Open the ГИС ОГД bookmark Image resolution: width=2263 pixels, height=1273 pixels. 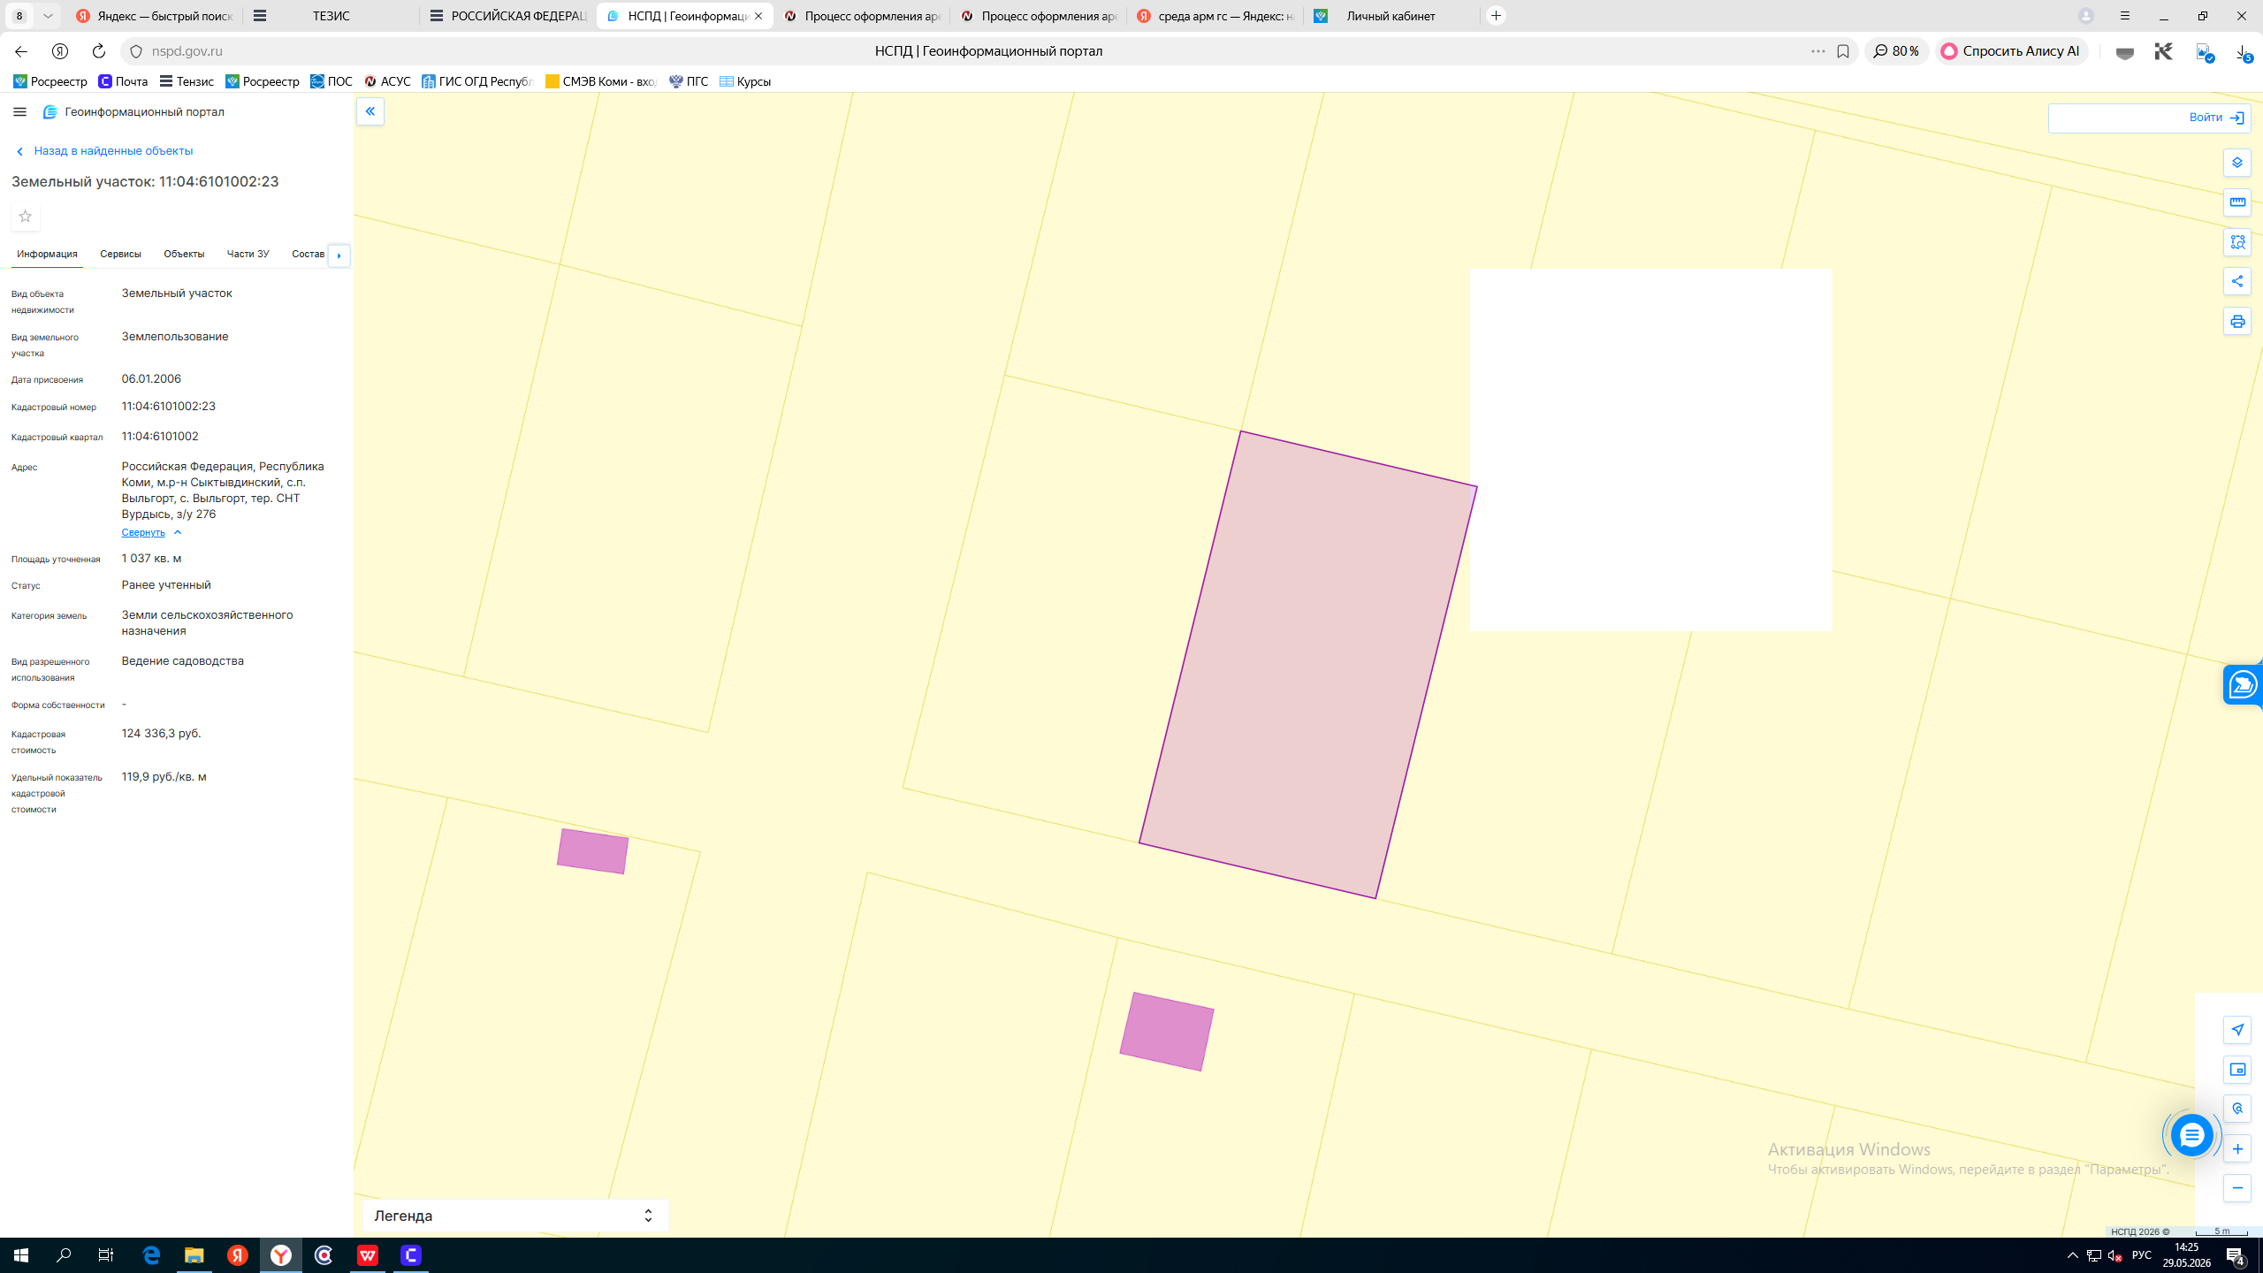[x=478, y=81]
